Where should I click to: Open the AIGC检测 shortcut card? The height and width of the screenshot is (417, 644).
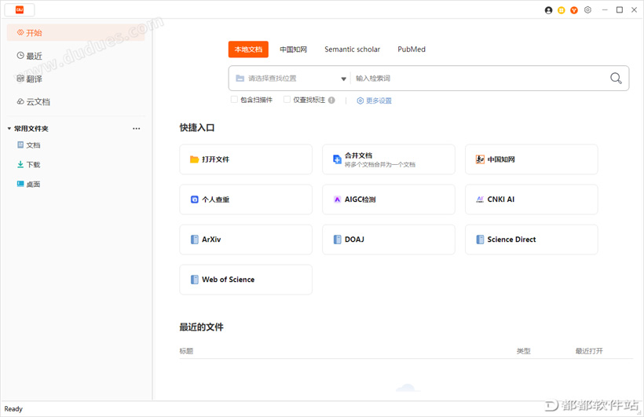point(389,199)
